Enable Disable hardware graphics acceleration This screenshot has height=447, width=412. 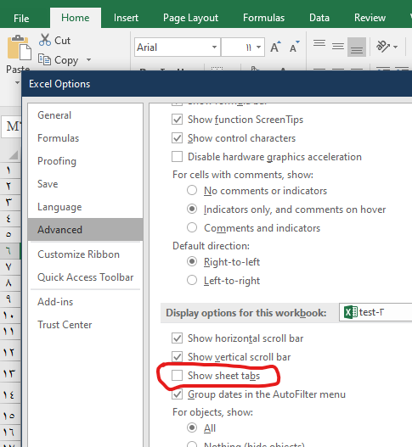pyautogui.click(x=177, y=157)
